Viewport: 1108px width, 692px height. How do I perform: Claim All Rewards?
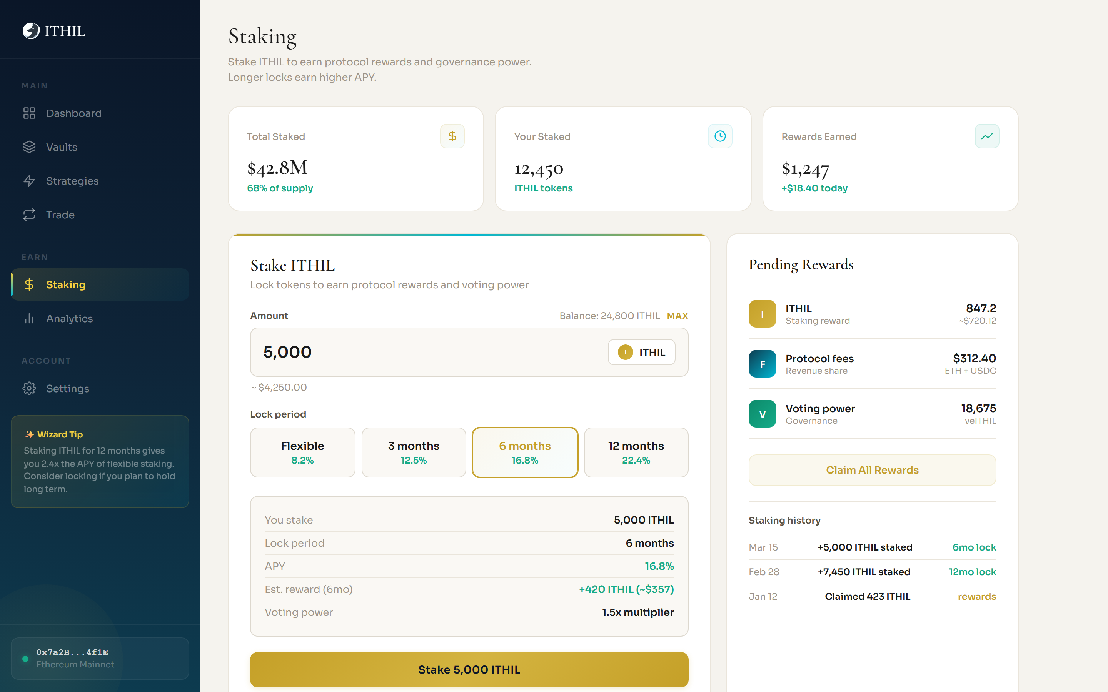(872, 470)
